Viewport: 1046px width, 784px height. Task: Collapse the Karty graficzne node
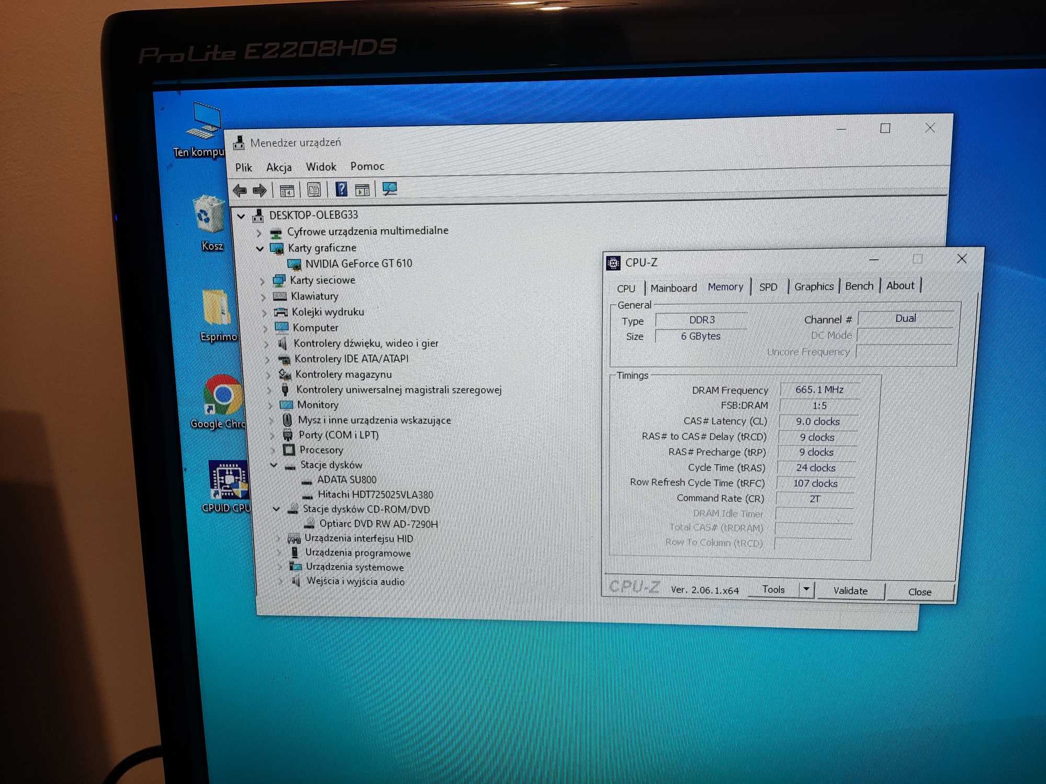(260, 249)
